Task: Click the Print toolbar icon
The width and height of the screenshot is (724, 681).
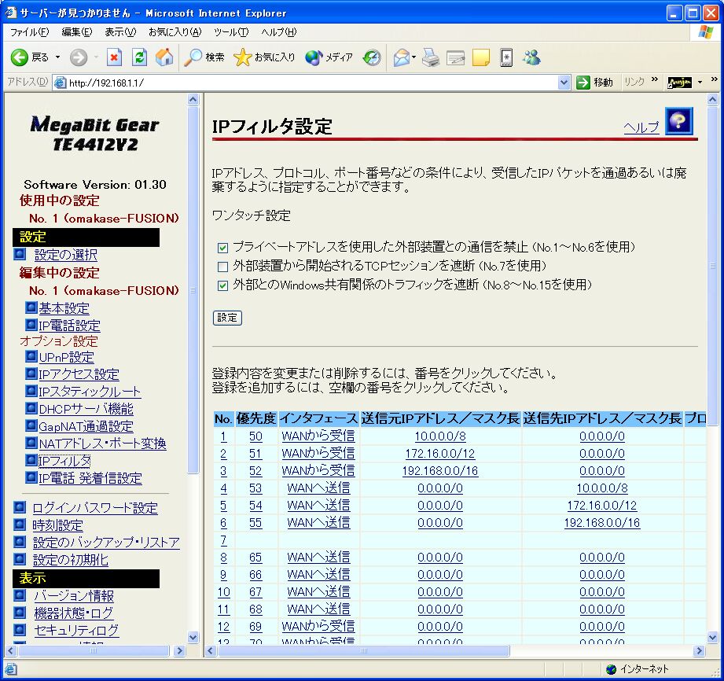Action: click(430, 57)
